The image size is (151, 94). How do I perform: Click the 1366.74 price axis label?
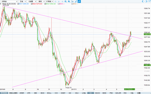pyautogui.click(x=147, y=8)
